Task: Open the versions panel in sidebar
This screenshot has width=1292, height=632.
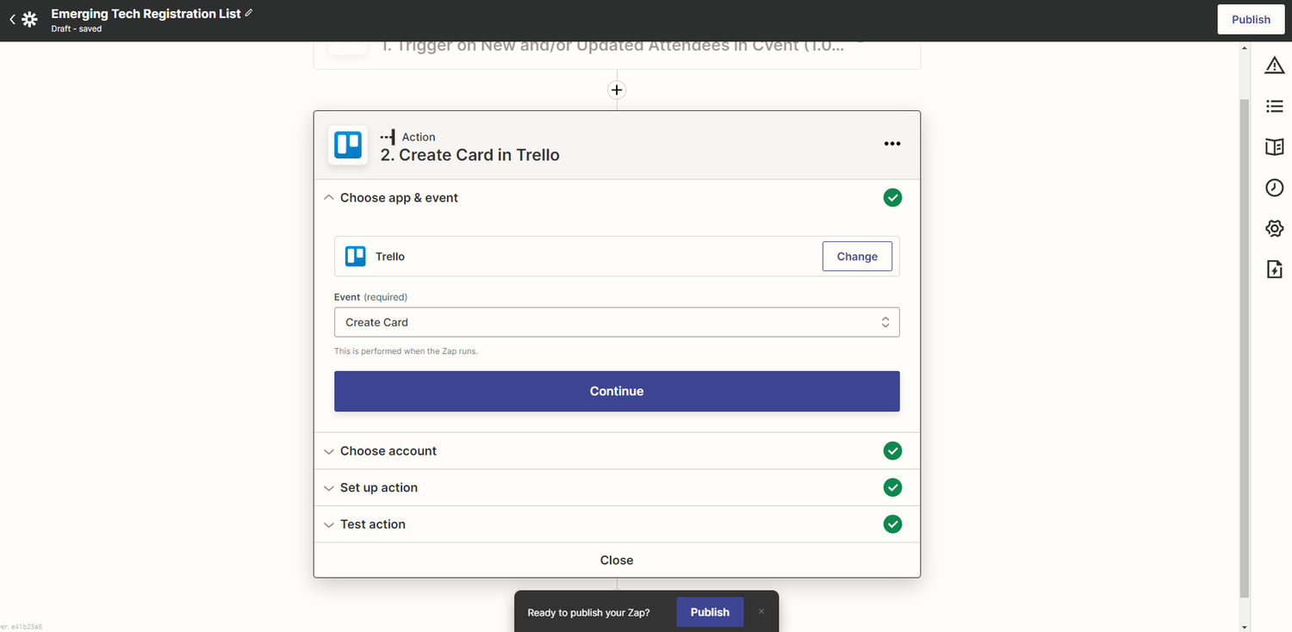Action: [x=1274, y=269]
